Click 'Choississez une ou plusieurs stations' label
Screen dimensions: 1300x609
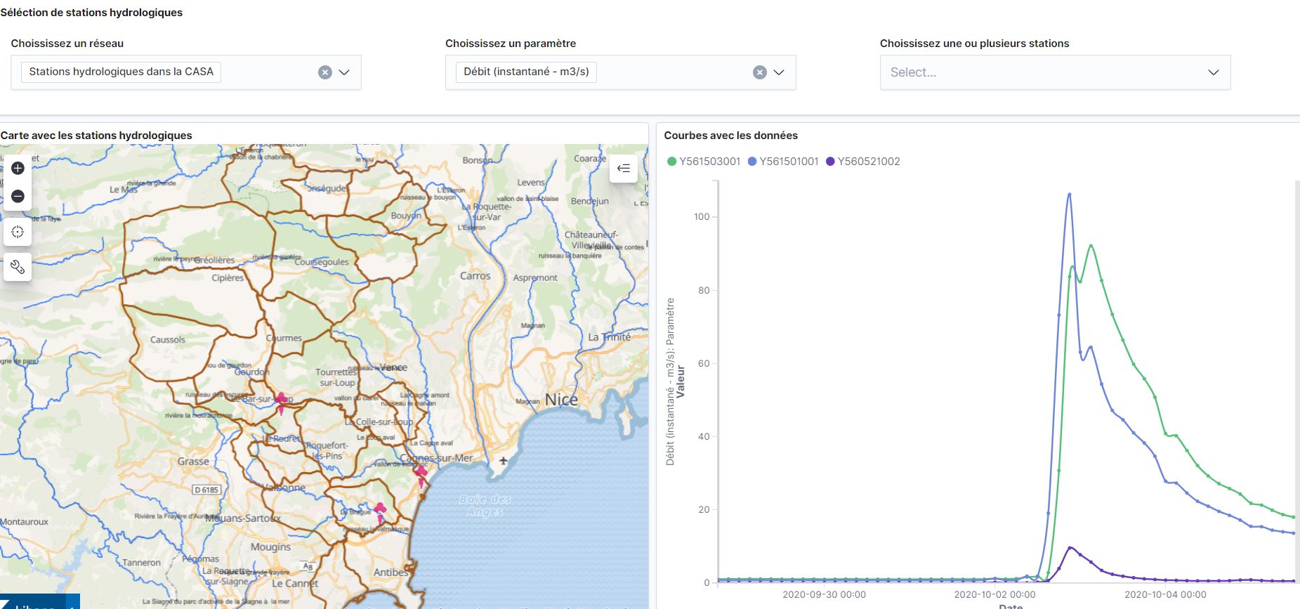click(x=975, y=44)
